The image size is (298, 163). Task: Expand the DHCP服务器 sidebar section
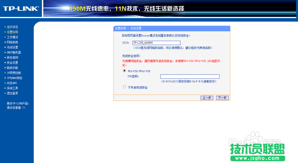(14, 53)
